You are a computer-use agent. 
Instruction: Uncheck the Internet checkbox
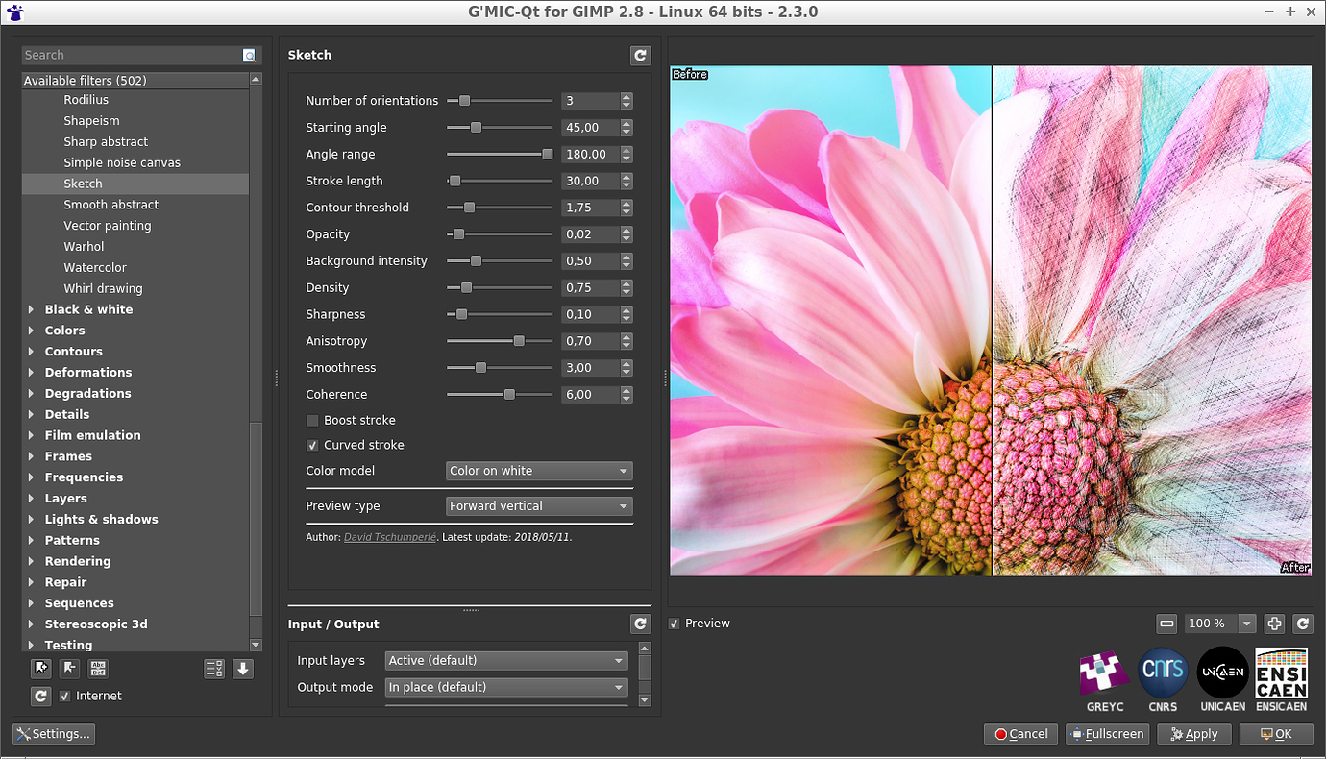pyautogui.click(x=64, y=696)
